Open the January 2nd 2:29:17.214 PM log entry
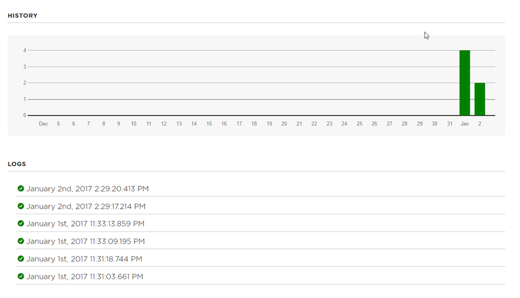The height and width of the screenshot is (298, 520). tap(86, 207)
